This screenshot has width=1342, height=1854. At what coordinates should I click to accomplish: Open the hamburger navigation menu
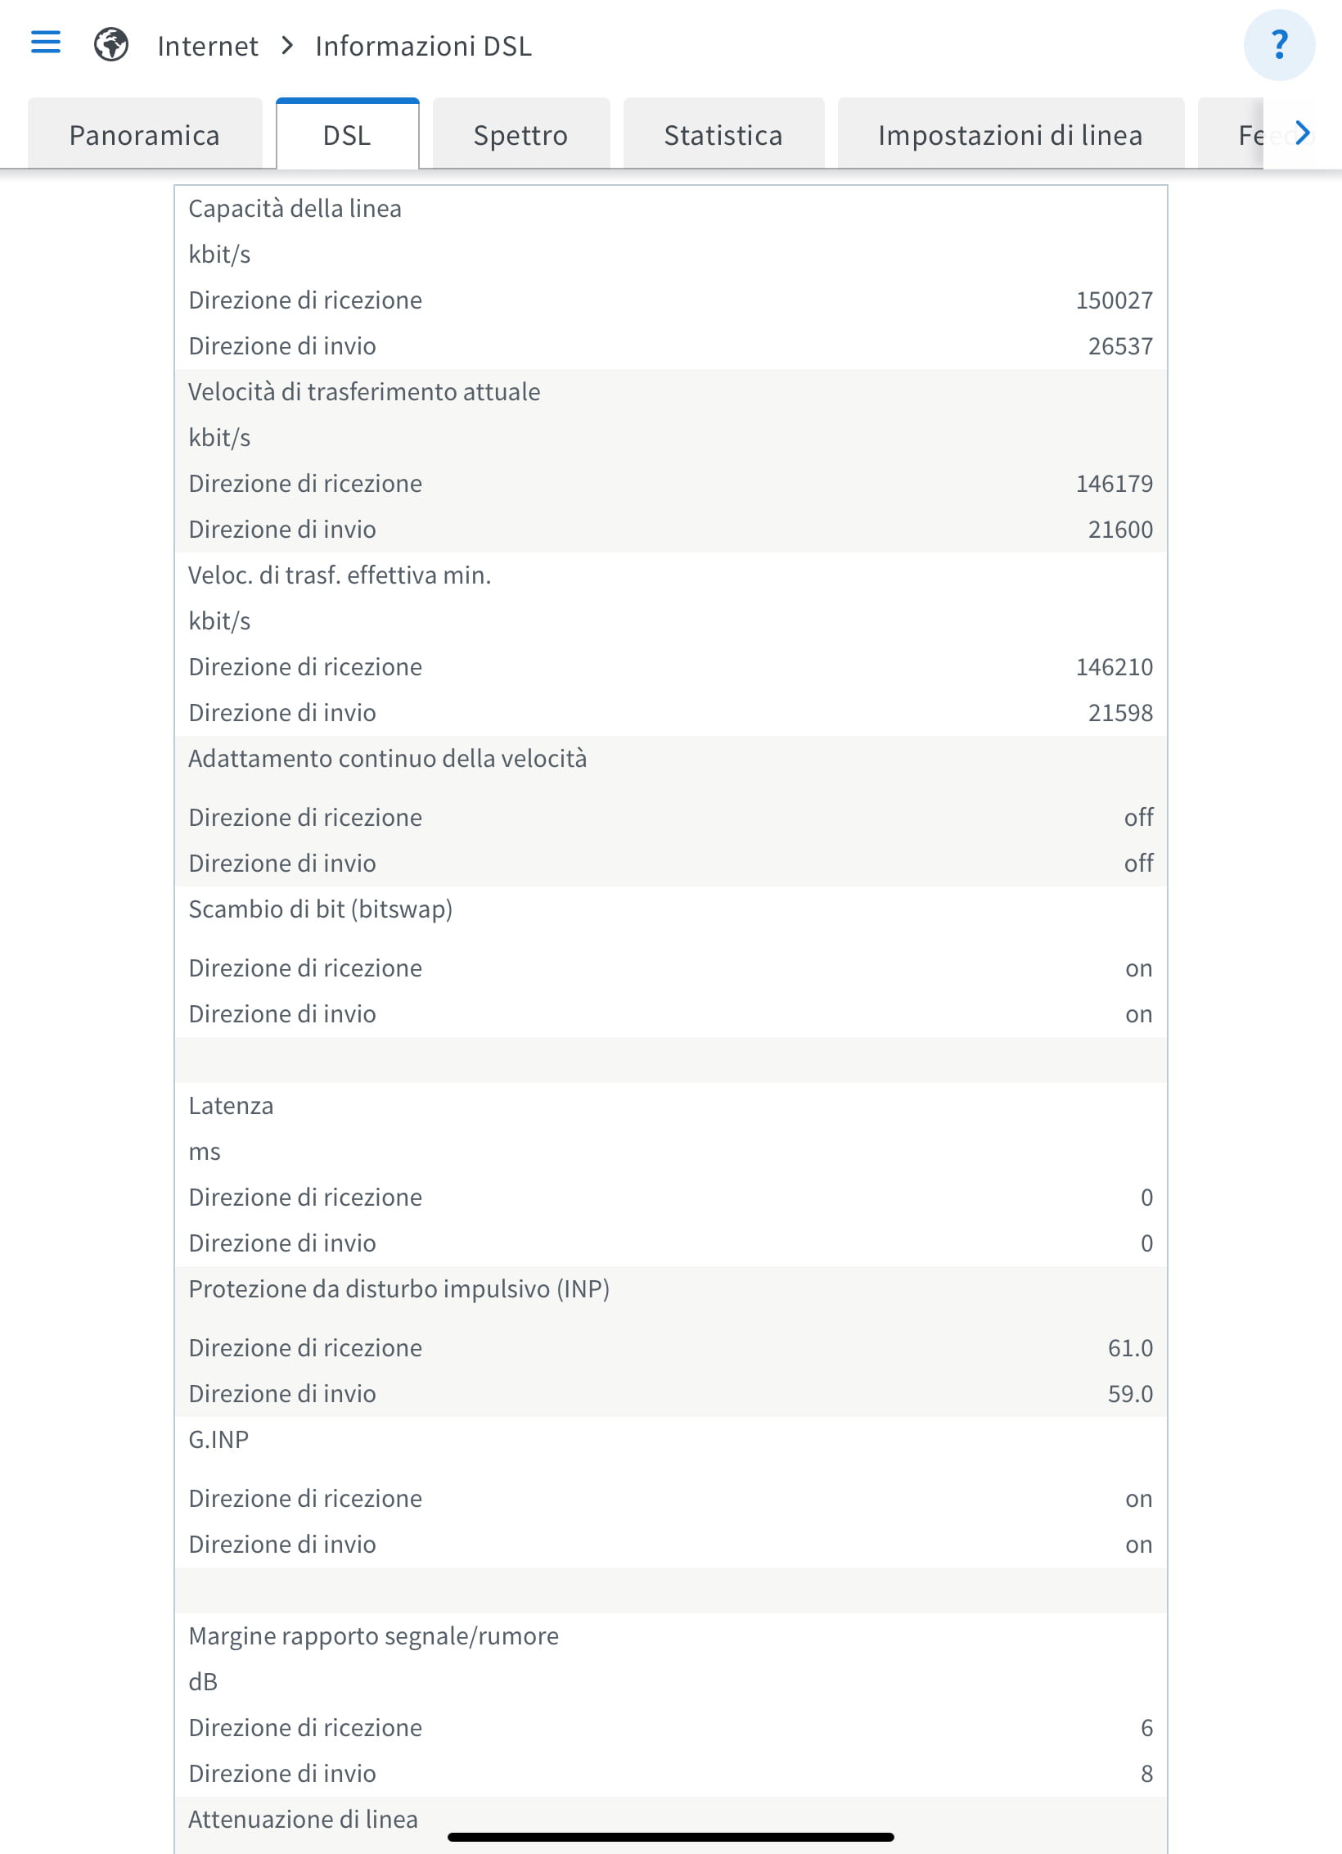pos(46,42)
